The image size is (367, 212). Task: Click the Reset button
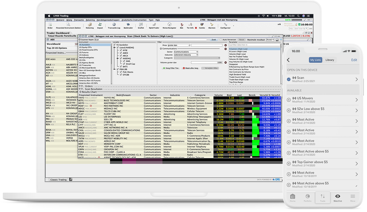[242, 40]
